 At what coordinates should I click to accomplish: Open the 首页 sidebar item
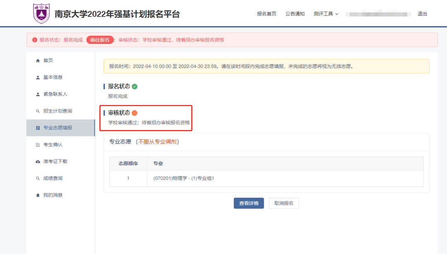click(60, 60)
